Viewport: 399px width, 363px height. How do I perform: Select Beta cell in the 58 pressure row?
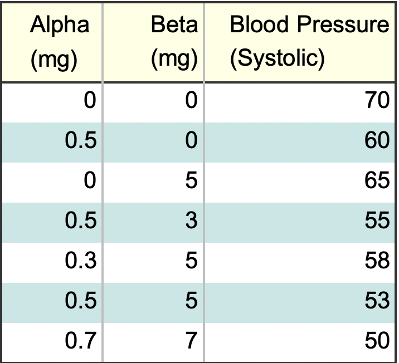pos(191,261)
